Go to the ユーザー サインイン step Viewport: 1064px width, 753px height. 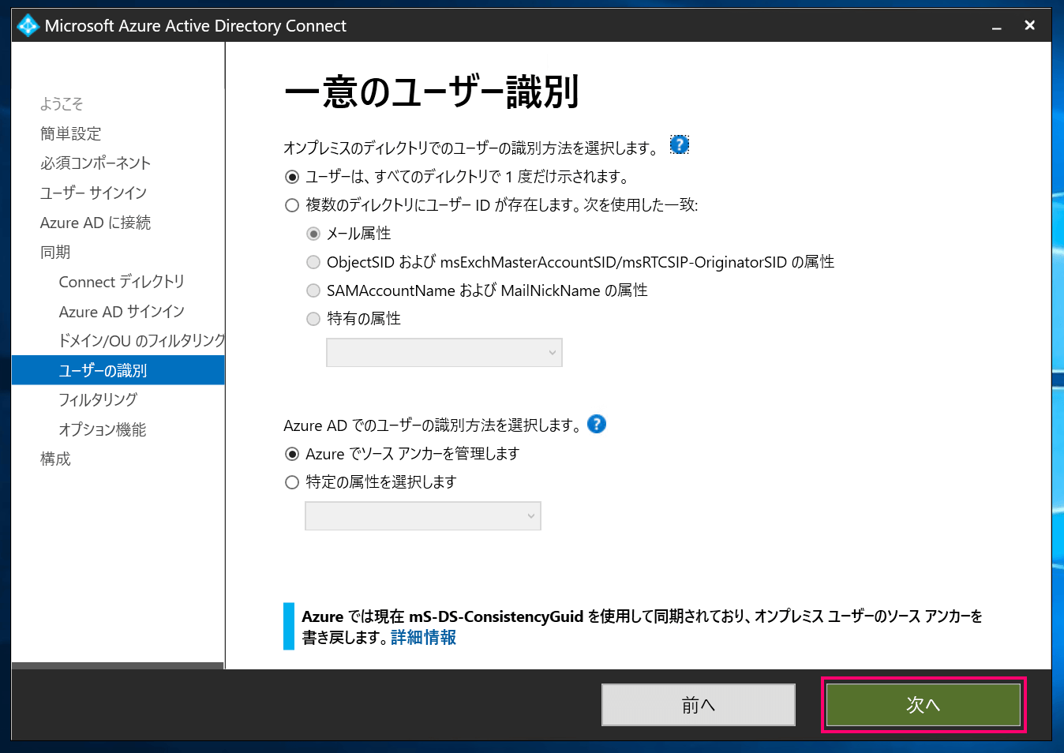click(x=94, y=193)
